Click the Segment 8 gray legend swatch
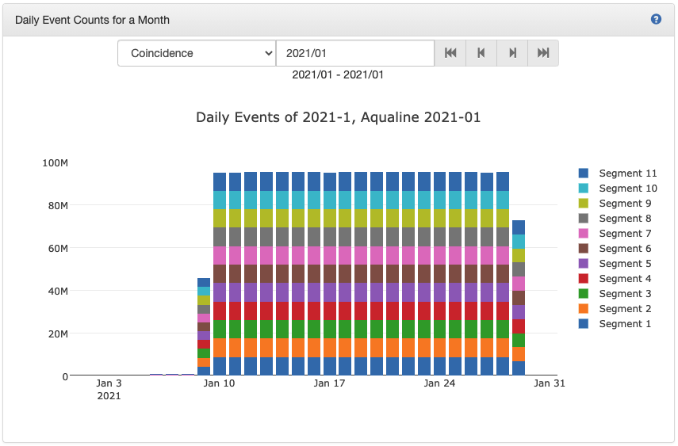This screenshot has height=446, width=678. point(584,219)
